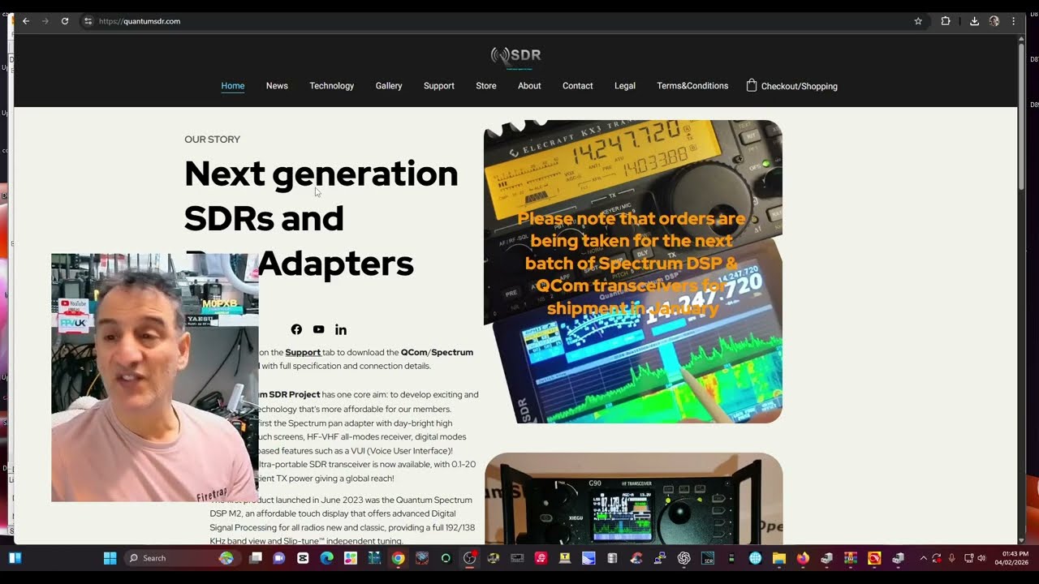This screenshot has height=584, width=1039.
Task: Open the Chrome three-dot menu
Action: click(x=1013, y=21)
